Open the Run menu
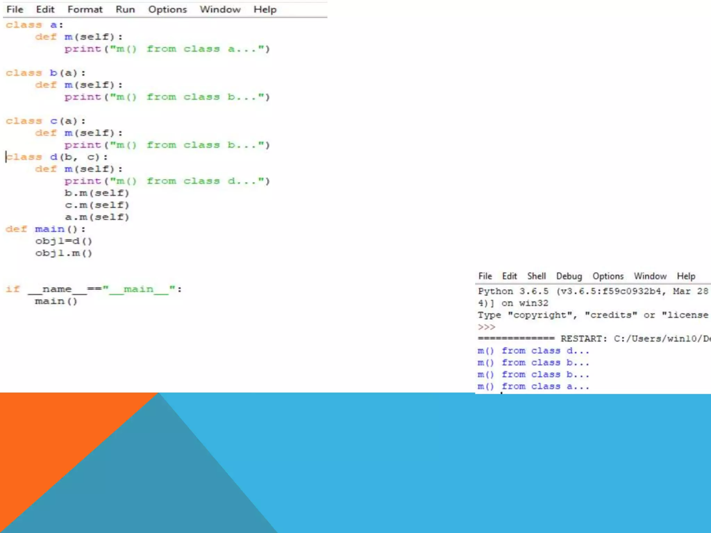Viewport: 711px width, 533px height. [x=125, y=9]
